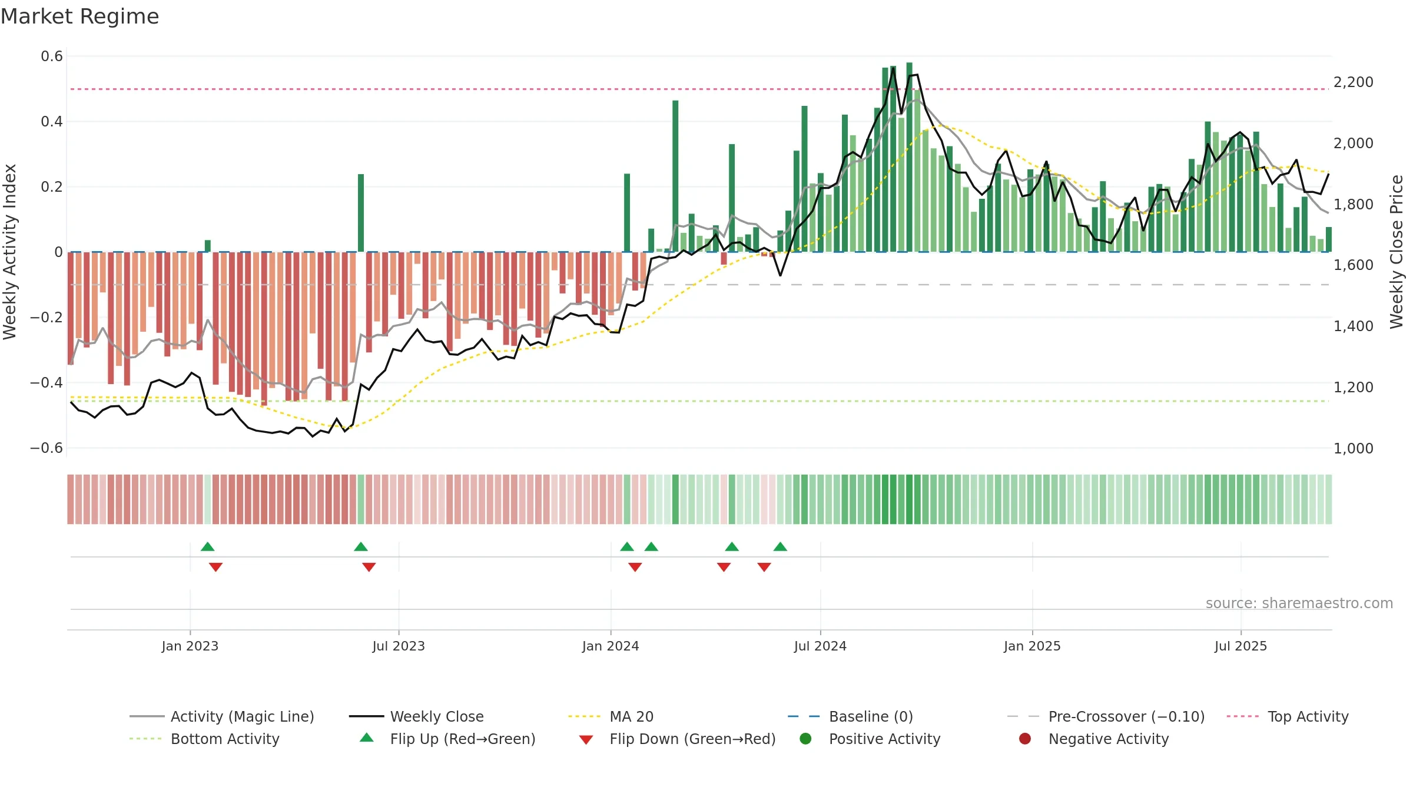Click the Weekly Close Price axis title
The image size is (1413, 794).
point(1397,252)
